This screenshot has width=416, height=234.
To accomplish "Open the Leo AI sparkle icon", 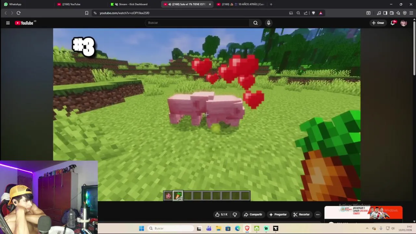I will [x=398, y=13].
